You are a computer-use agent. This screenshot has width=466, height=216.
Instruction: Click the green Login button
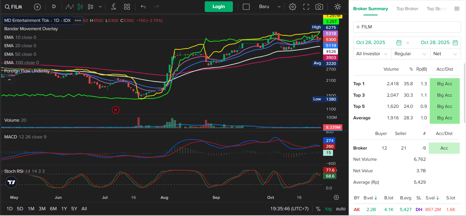[x=219, y=7]
